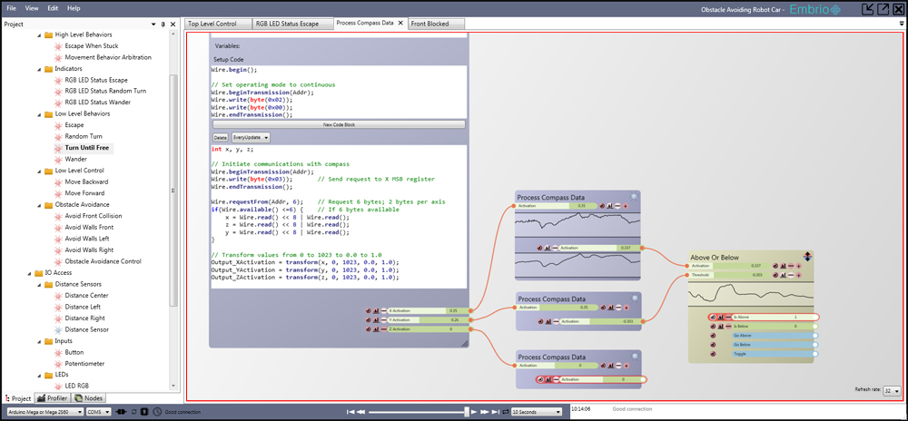Click the light icon on top Process Compass Data node
Screen dimensions: 908x421
[635, 197]
